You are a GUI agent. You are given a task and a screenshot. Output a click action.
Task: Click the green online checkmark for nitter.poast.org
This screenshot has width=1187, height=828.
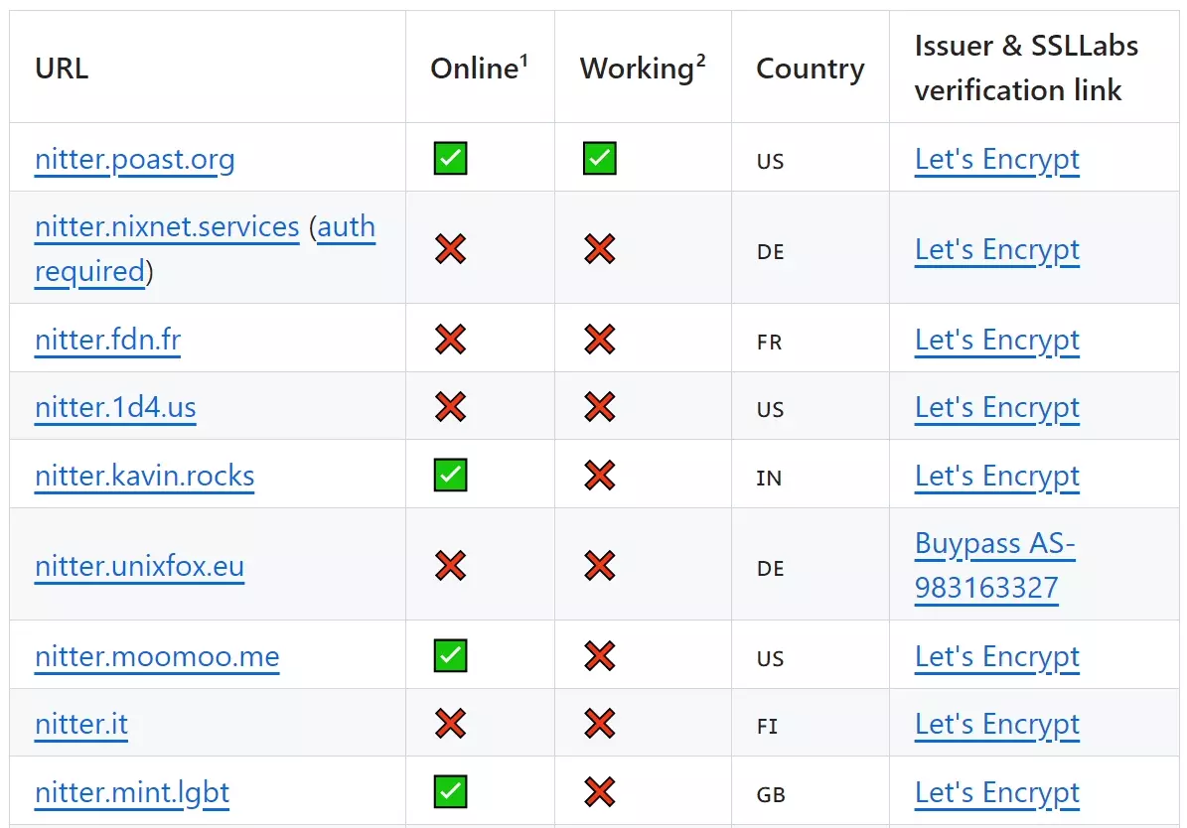449,158
